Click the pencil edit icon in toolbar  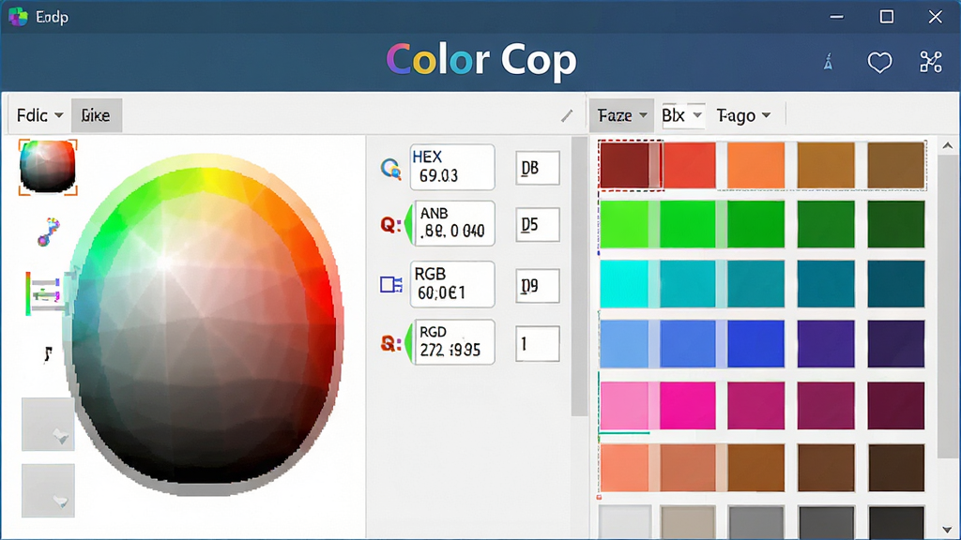pos(567,115)
